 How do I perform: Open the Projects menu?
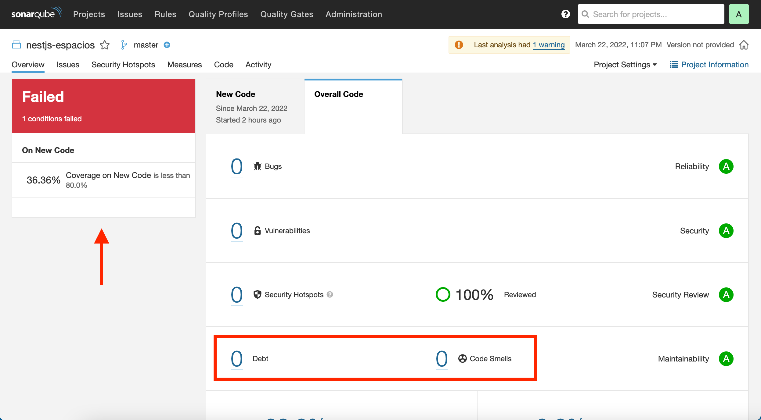click(x=89, y=14)
